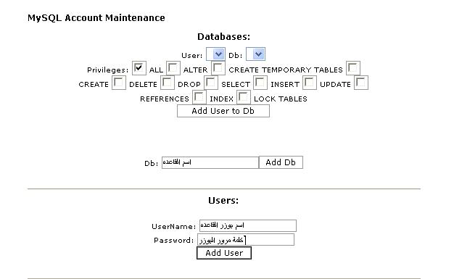Tick the checkbox directly before DELETE
The width and height of the screenshot is (454, 279).
(x=119, y=83)
